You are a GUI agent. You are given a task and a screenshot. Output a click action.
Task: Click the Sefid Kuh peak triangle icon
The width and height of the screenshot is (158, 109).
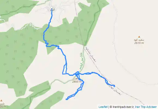139,37
